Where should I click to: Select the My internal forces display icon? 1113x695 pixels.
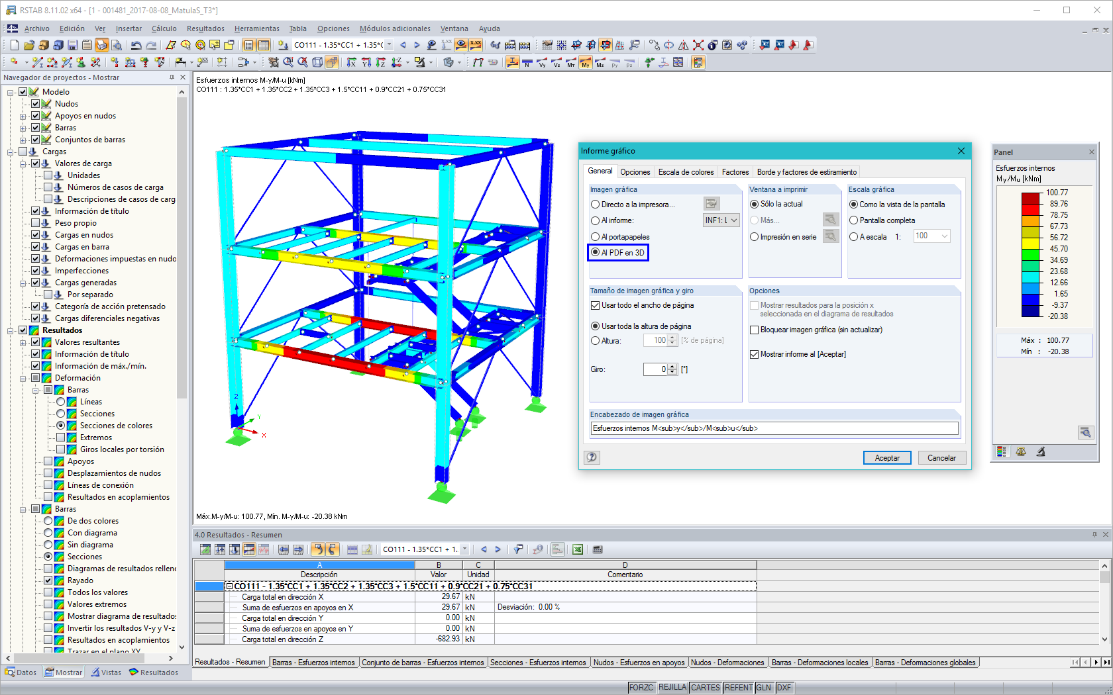tap(586, 62)
